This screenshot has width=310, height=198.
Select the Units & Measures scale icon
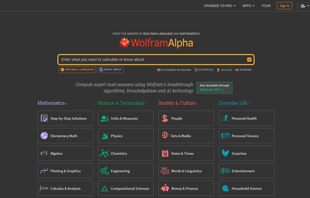coord(105,118)
